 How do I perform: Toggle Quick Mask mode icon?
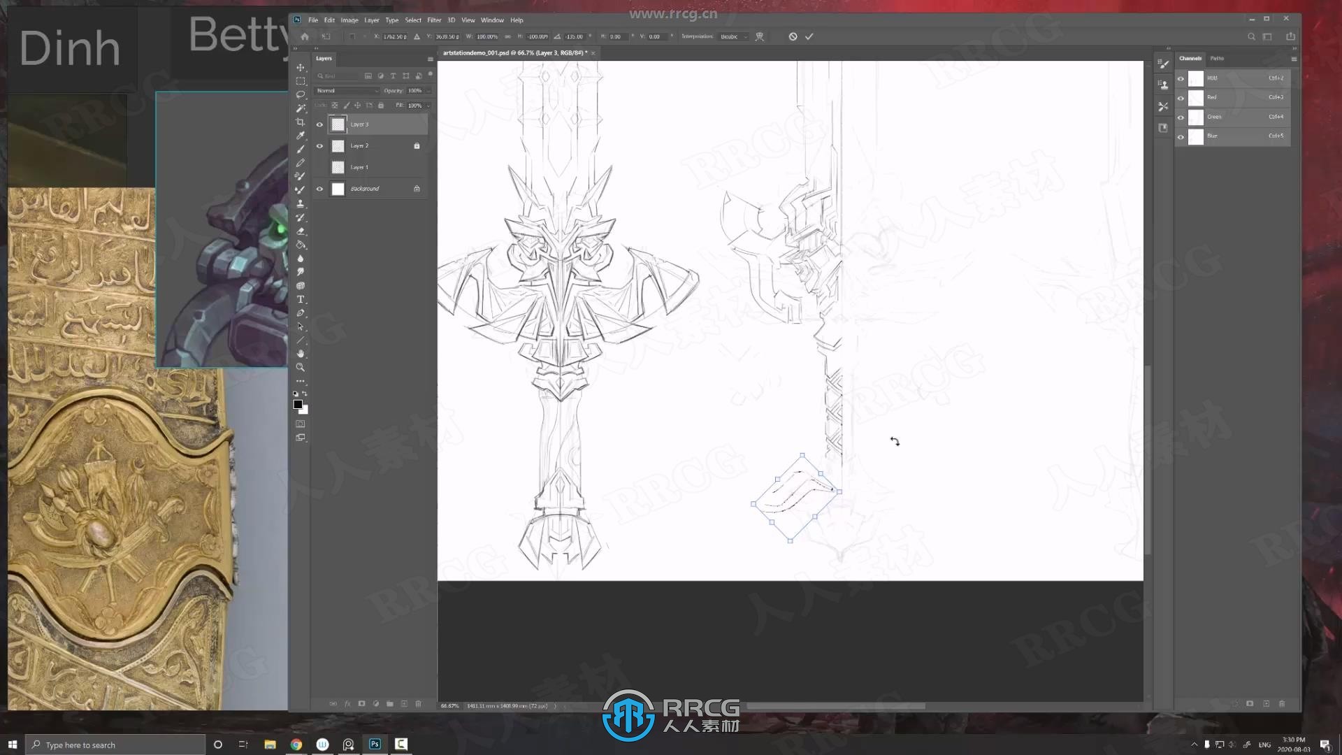tap(301, 424)
